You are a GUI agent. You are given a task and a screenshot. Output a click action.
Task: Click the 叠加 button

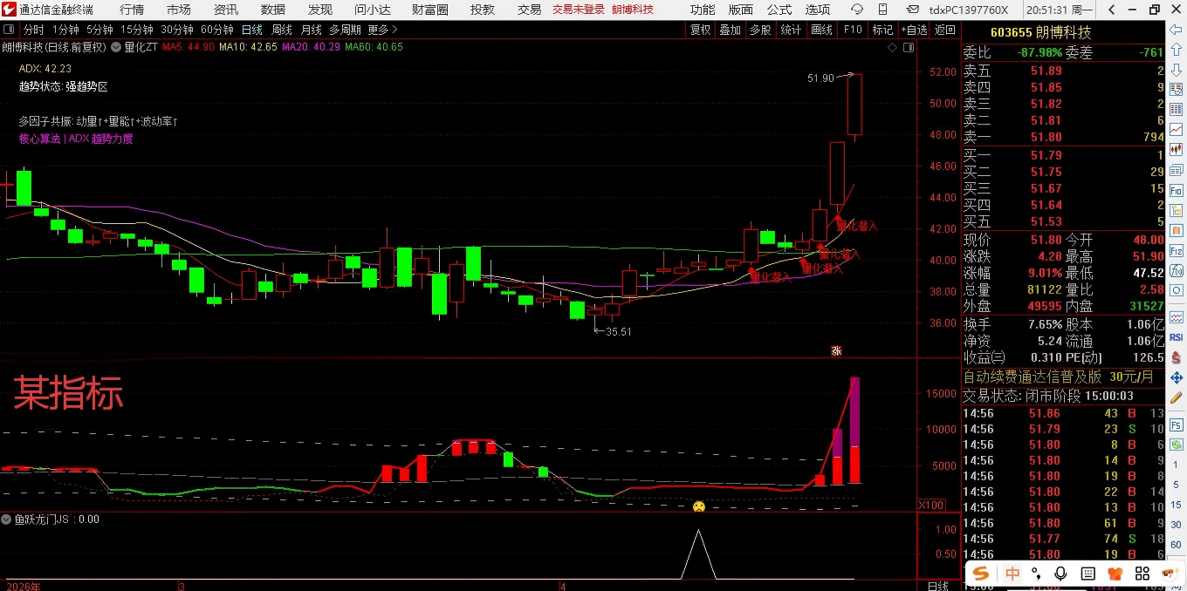coord(731,30)
